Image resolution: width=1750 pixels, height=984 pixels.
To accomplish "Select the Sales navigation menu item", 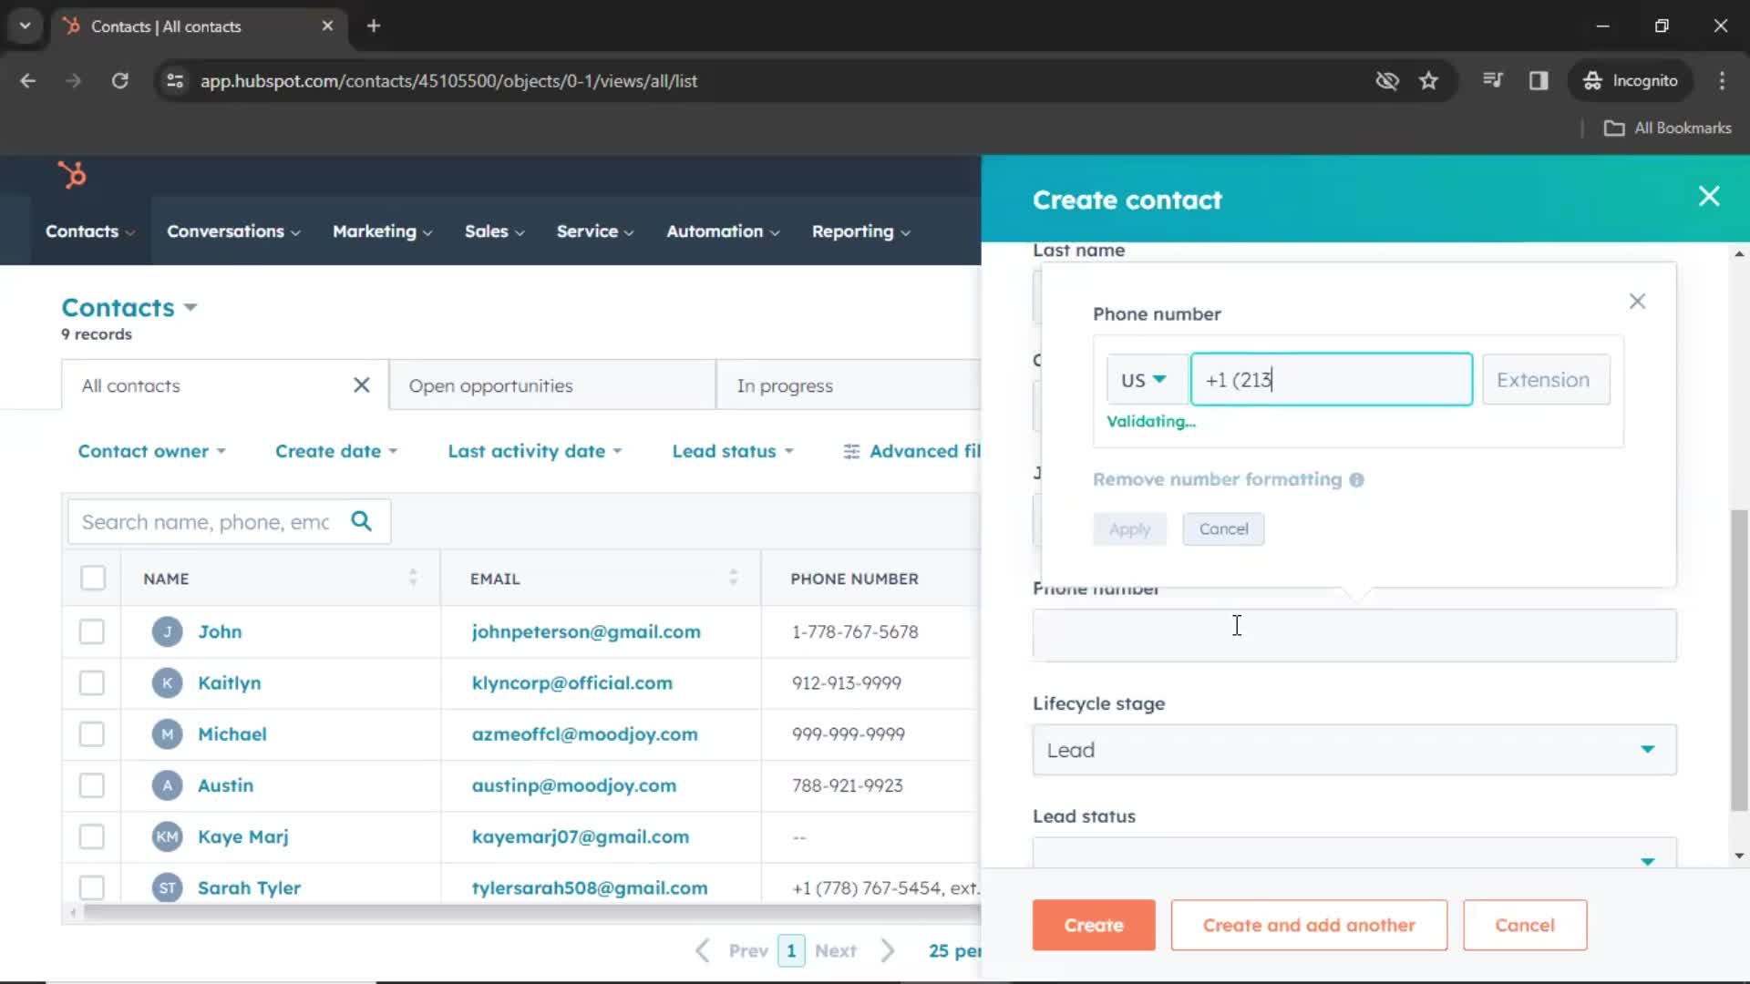I will [488, 231].
